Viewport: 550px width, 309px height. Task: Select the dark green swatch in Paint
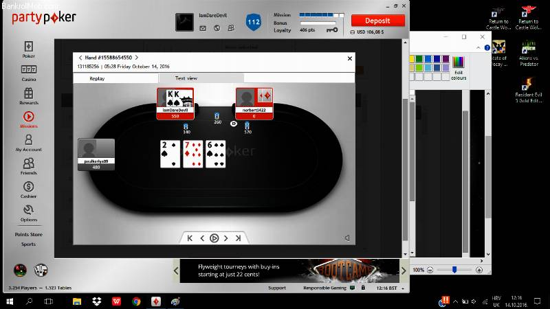click(419, 59)
